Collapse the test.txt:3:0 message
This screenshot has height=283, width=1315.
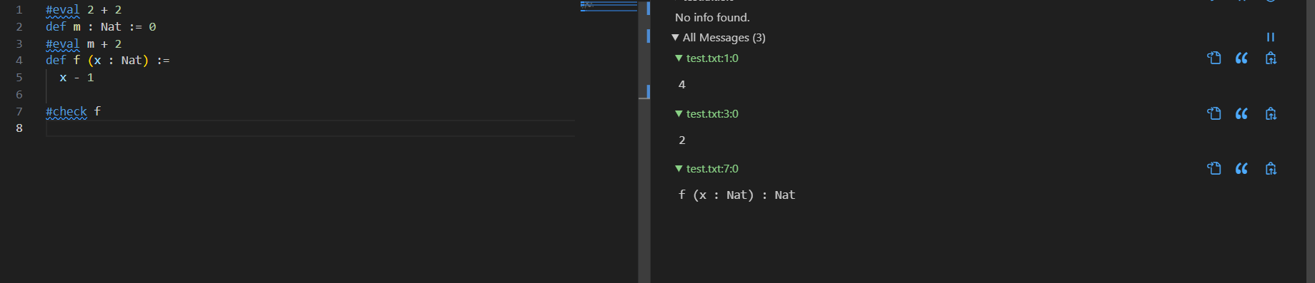point(679,113)
